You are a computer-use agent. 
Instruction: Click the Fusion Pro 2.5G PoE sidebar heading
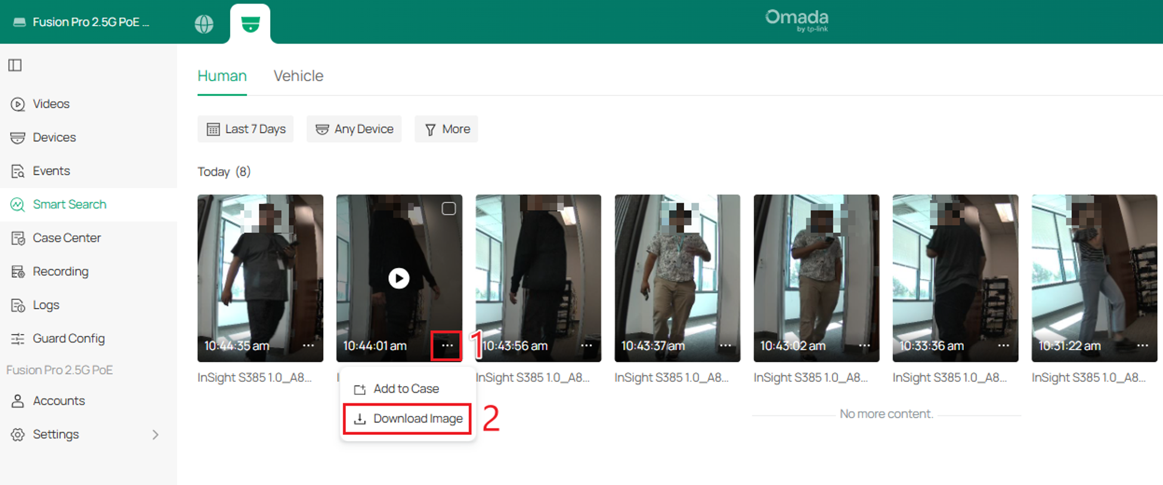coord(60,370)
